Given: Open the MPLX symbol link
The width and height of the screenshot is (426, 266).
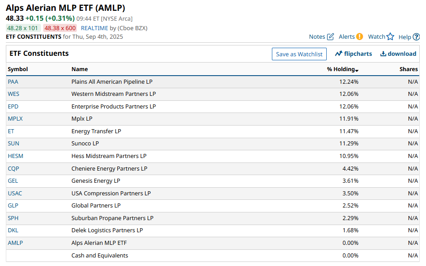Looking at the screenshot, I should 15,118.
